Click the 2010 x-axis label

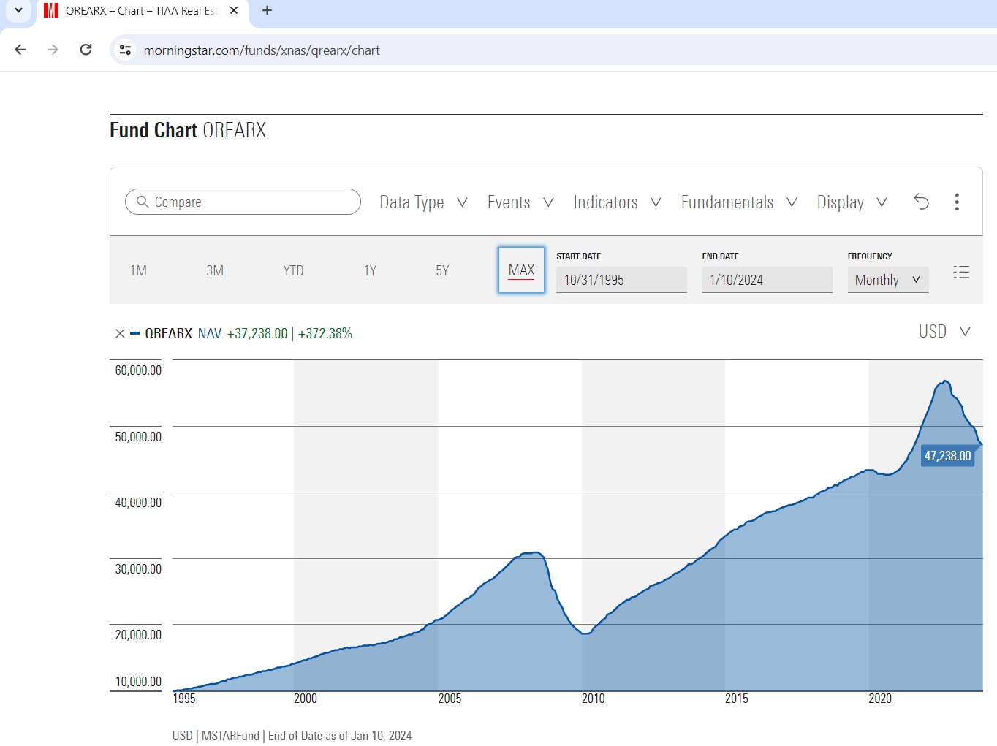point(593,699)
